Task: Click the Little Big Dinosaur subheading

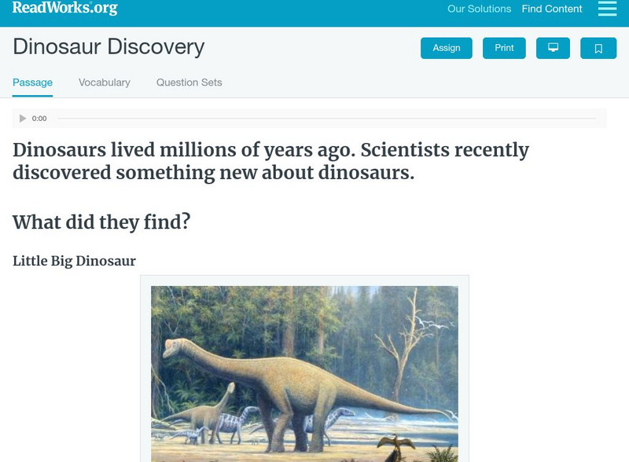Action: [x=74, y=261]
